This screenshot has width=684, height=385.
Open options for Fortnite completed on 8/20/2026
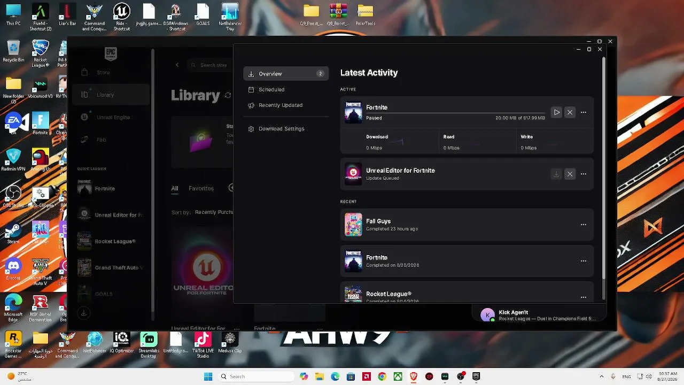[584, 261]
